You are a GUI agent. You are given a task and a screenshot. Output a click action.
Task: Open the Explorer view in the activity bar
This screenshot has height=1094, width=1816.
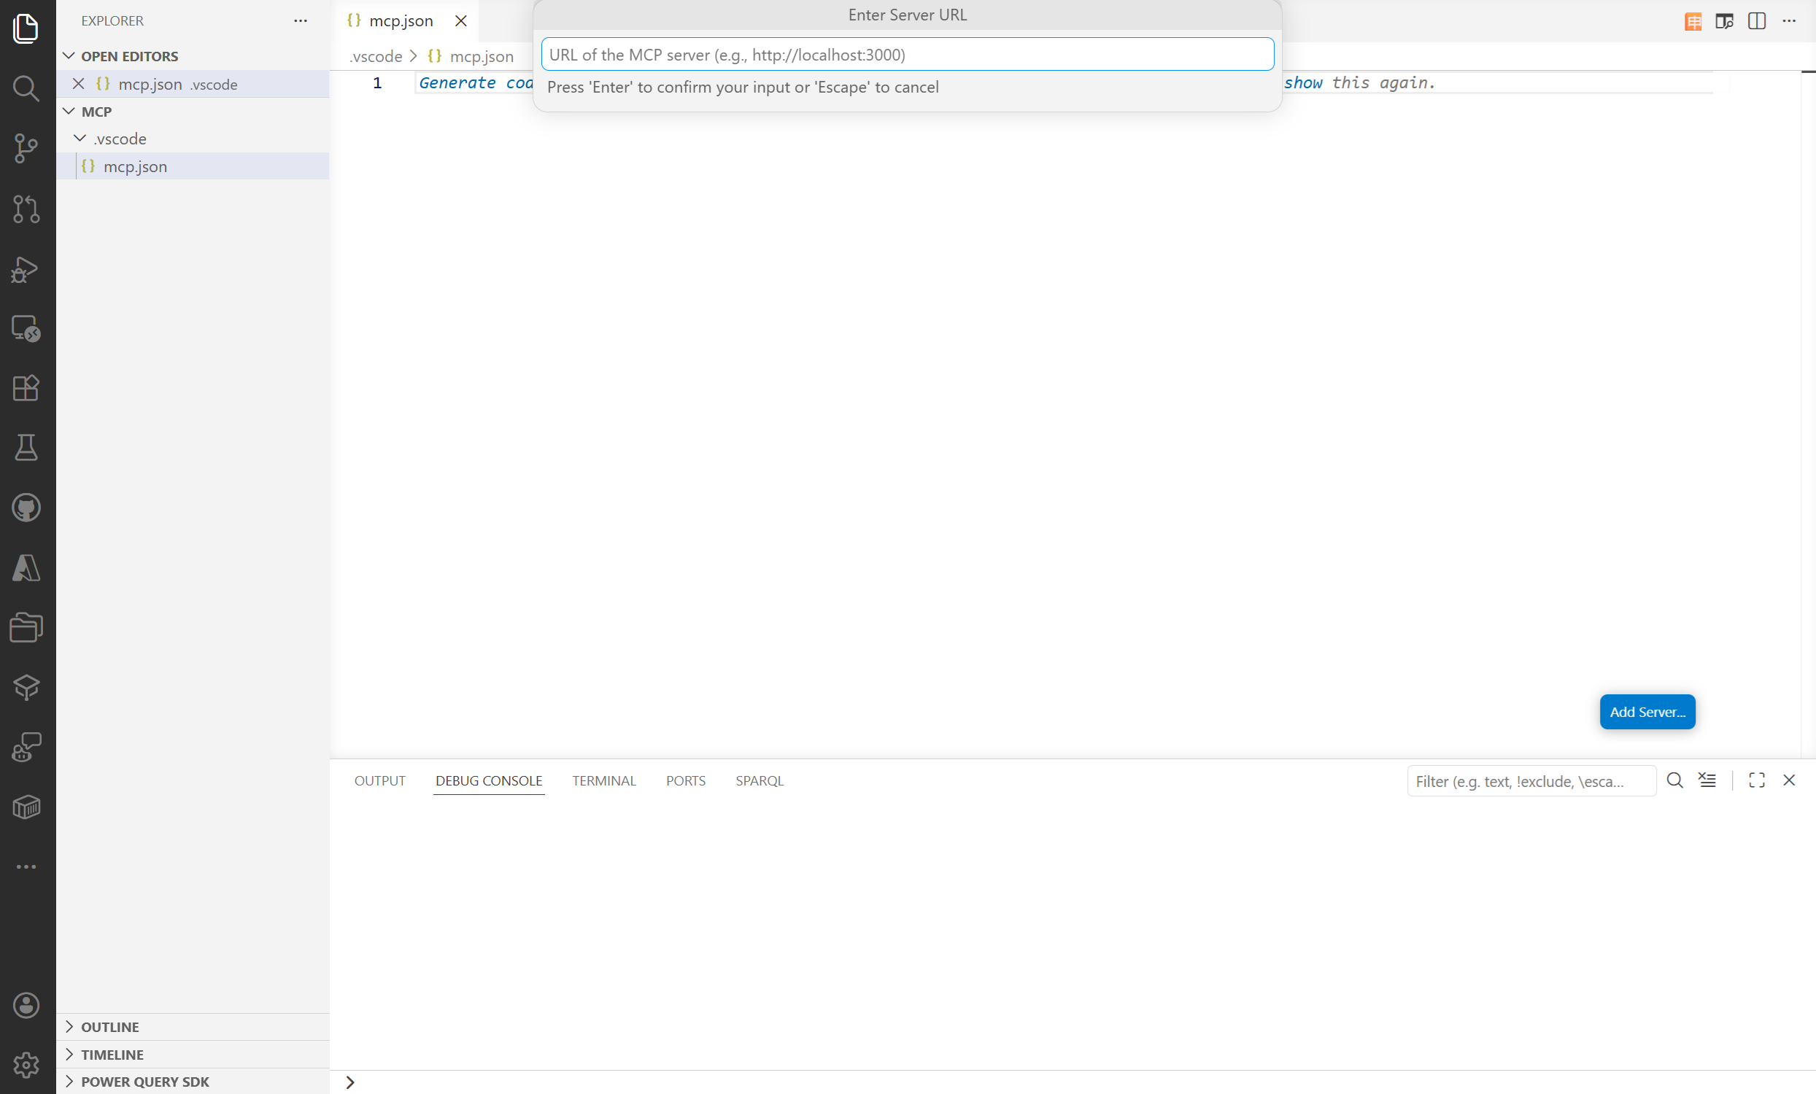click(x=26, y=28)
